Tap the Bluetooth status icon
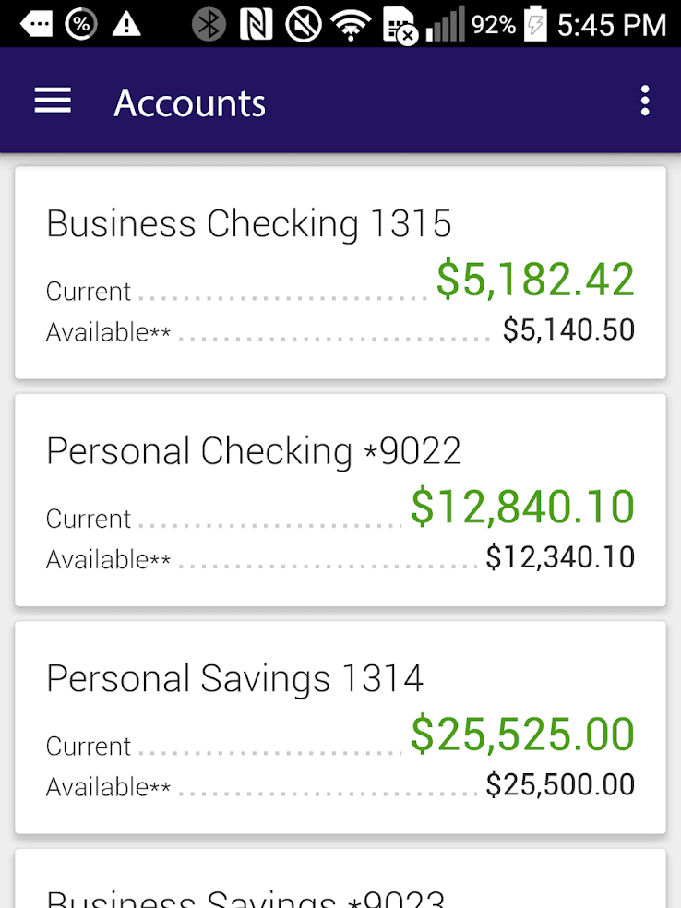 pos(209,24)
